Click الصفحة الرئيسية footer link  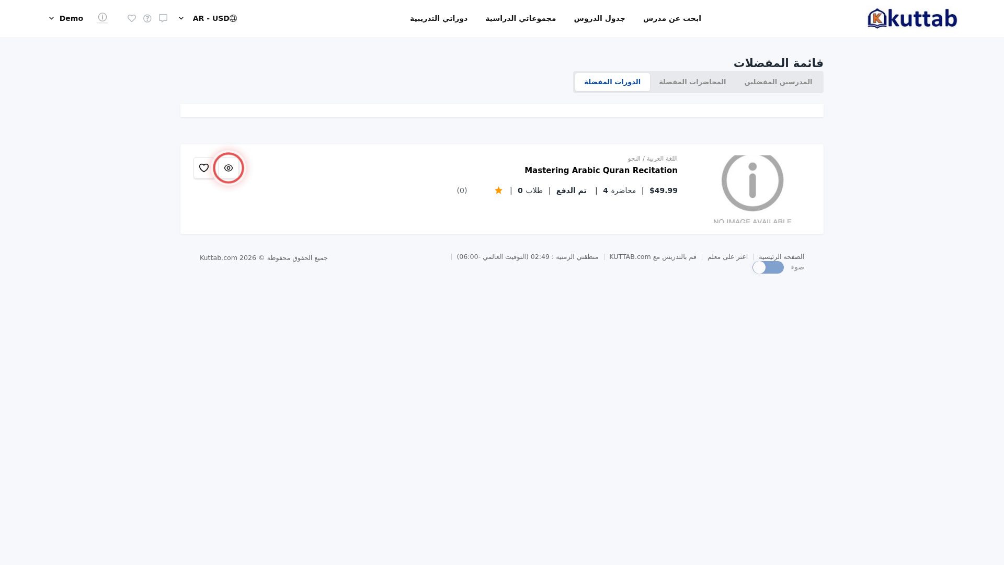[x=781, y=257]
